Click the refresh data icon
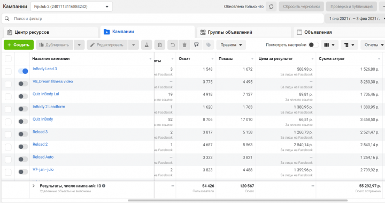This screenshot has width=385, height=203. (x=271, y=6)
